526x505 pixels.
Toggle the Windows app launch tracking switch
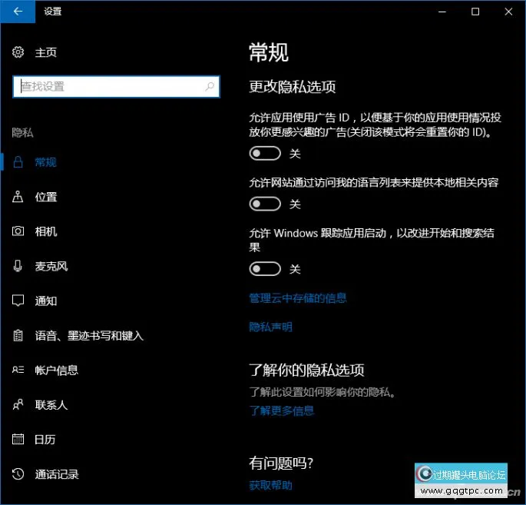[265, 268]
